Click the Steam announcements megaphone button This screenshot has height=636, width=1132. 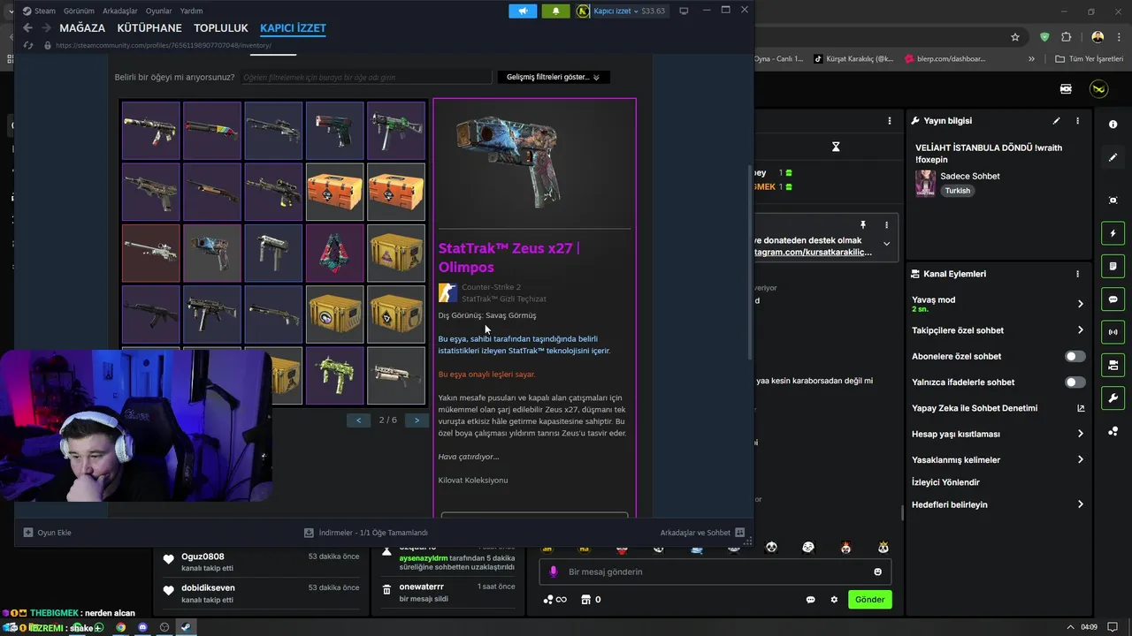pos(523,11)
